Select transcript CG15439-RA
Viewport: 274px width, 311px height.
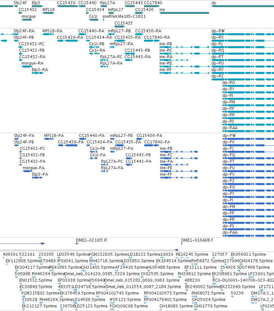point(70,37)
